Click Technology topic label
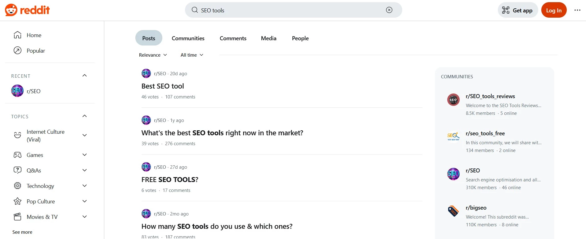The image size is (586, 239). 40,186
